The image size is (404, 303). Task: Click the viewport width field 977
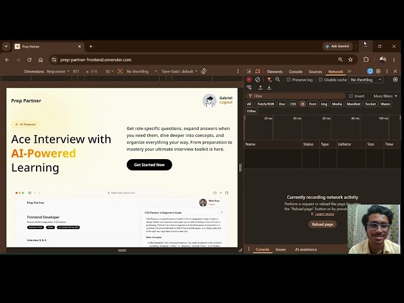point(76,71)
